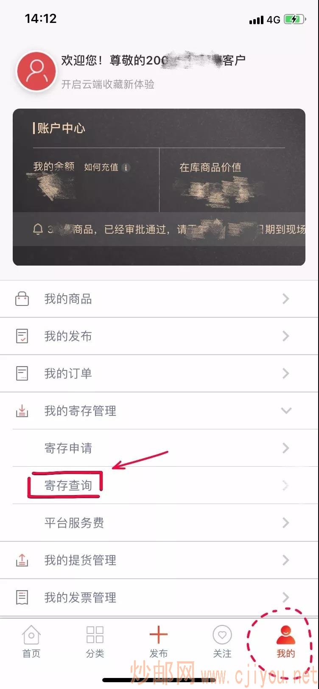
Task: Tap the notification bell icon
Action: click(x=38, y=230)
